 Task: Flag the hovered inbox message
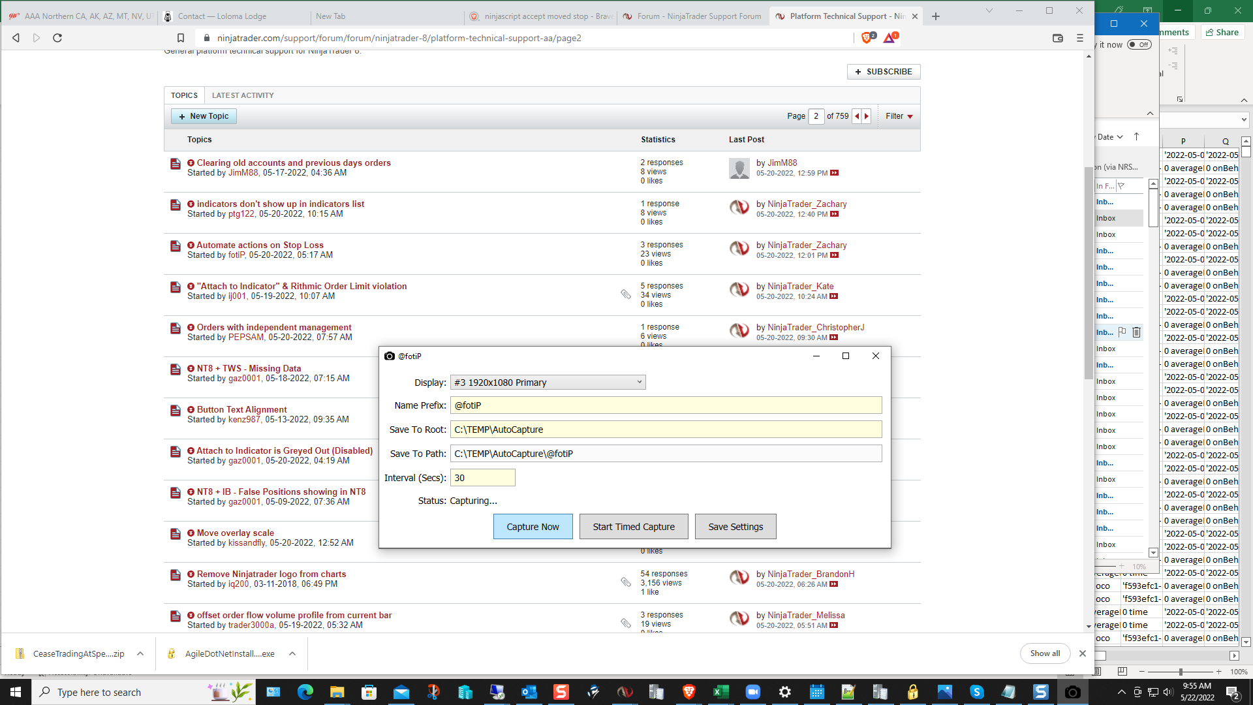[1122, 332]
